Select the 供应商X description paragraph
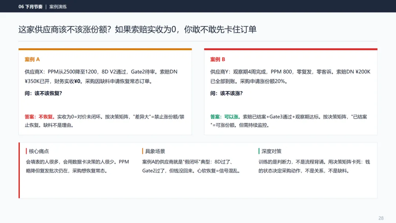 click(101, 77)
